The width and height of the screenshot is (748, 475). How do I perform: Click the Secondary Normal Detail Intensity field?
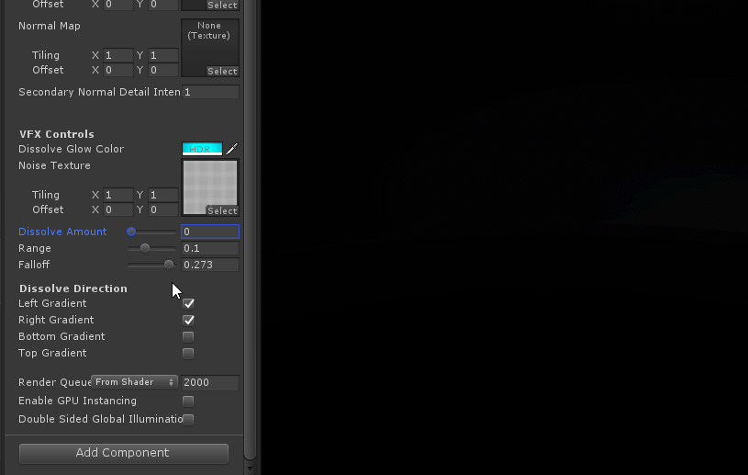(x=210, y=92)
